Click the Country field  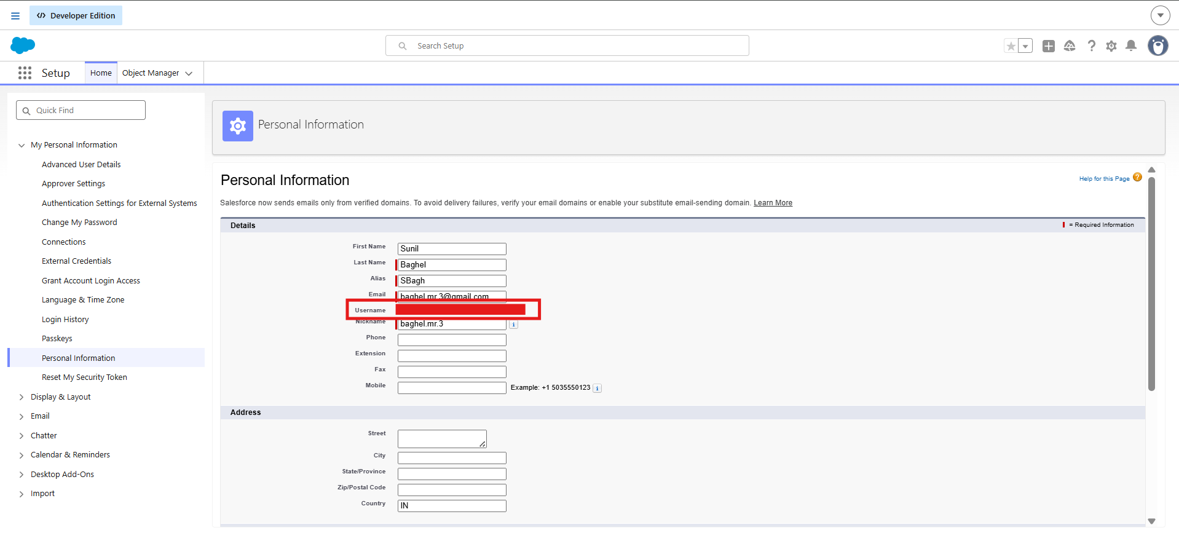click(452, 505)
